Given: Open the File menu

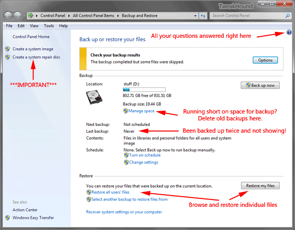Looking at the screenshot, I should (9, 26).
